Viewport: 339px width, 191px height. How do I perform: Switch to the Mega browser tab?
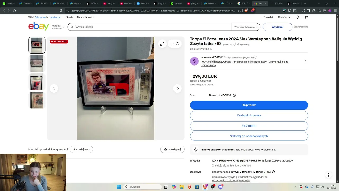(x=76, y=3)
